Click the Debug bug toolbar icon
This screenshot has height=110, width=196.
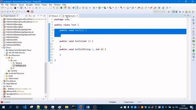[94, 8]
